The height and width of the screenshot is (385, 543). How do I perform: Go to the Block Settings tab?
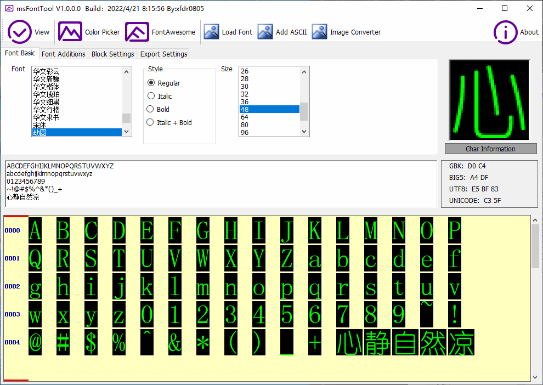[112, 54]
